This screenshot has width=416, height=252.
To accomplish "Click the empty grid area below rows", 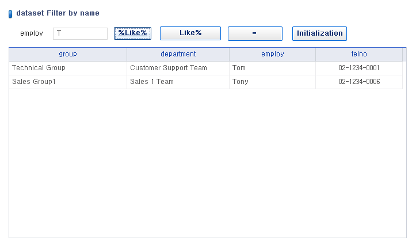I will pos(208,163).
